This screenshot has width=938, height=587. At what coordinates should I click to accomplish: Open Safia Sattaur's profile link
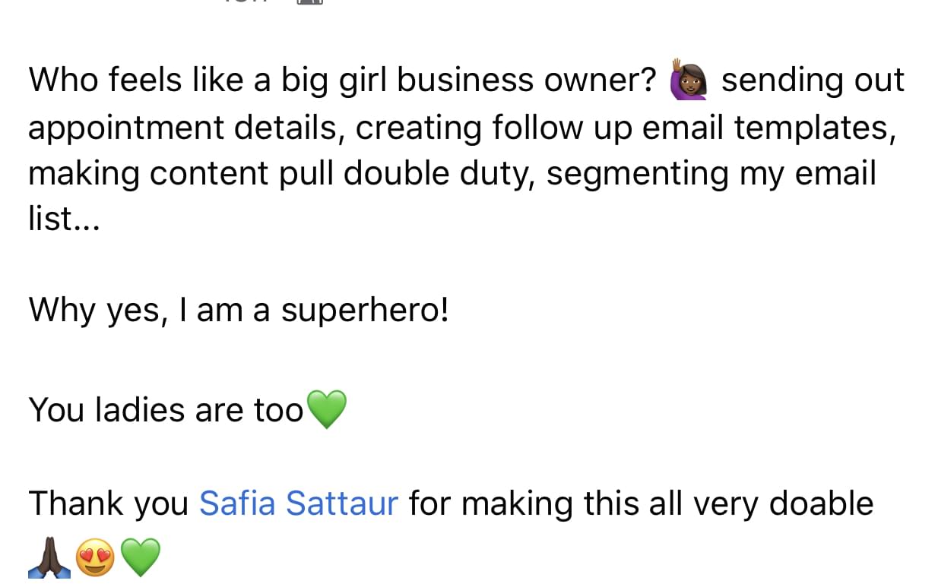[298, 503]
